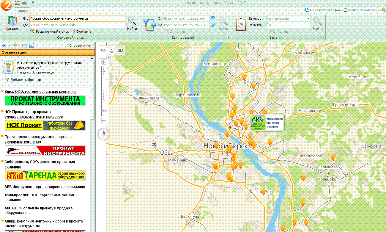This screenshot has height=232, width=386.
Task: Click Очистить in Заметки group
Action: tap(278, 32)
